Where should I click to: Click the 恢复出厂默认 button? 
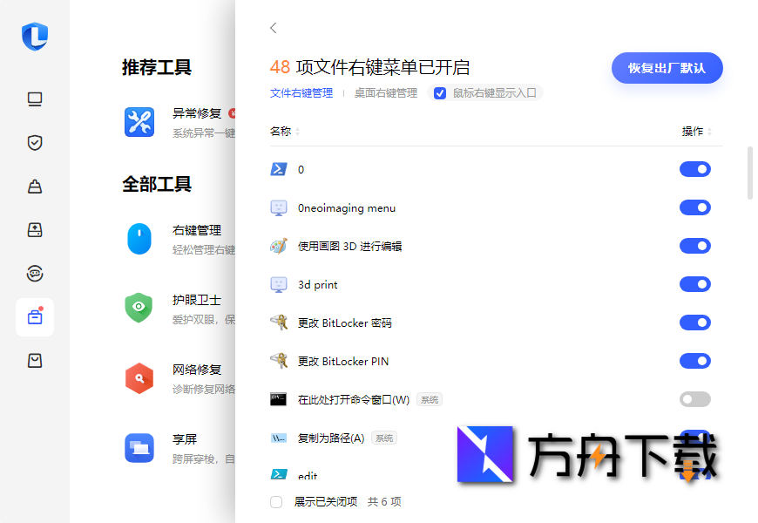667,68
